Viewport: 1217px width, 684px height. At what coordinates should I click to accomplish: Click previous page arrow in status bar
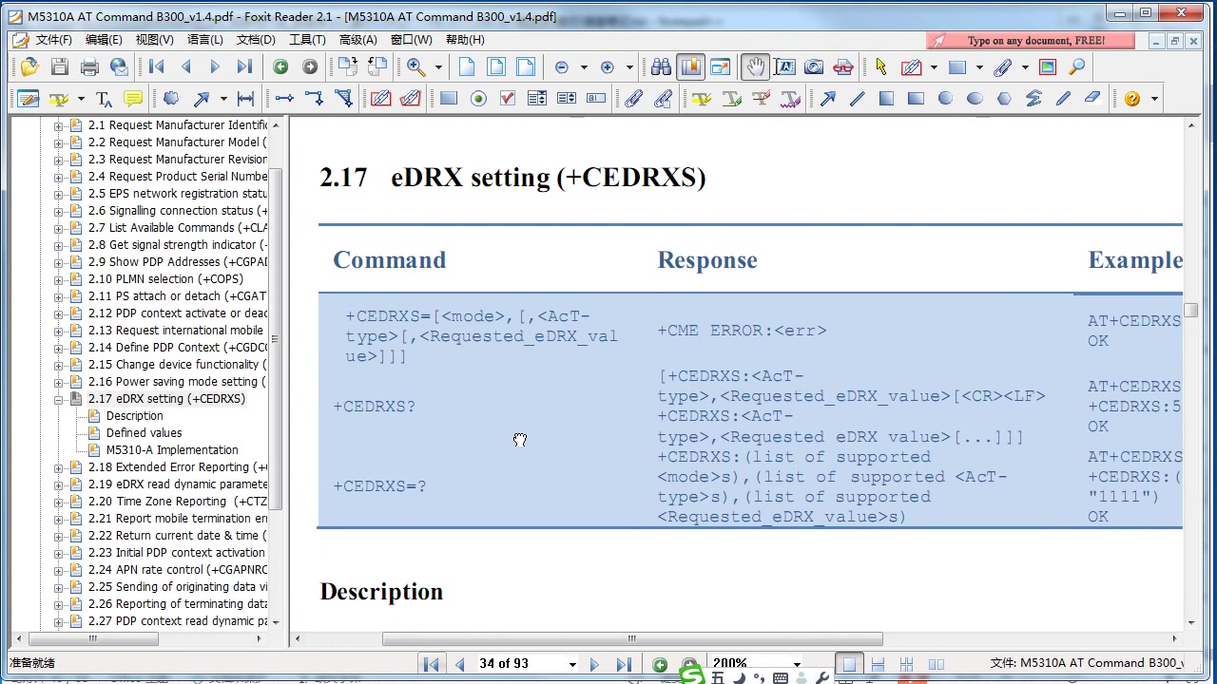coord(460,664)
